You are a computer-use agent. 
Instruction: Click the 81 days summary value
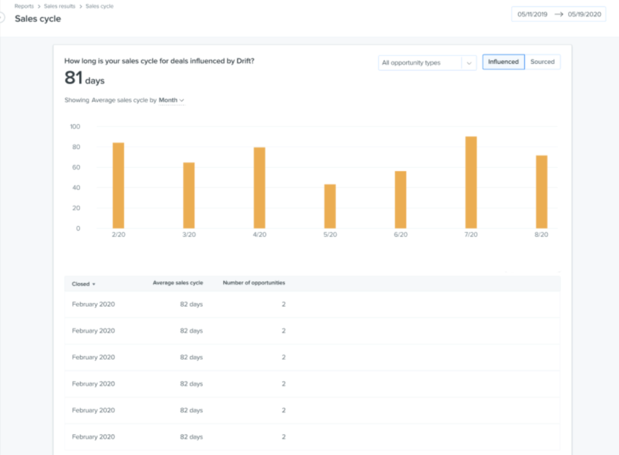84,78
